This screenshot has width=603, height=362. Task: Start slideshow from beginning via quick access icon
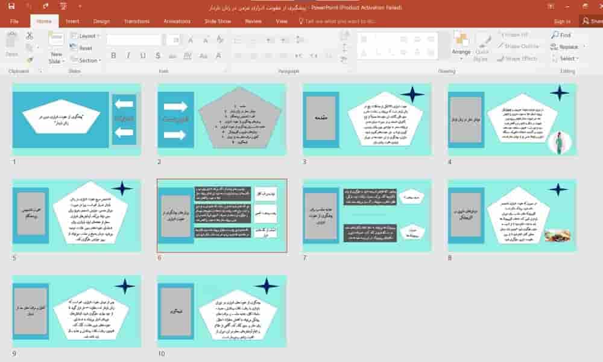(x=63, y=6)
